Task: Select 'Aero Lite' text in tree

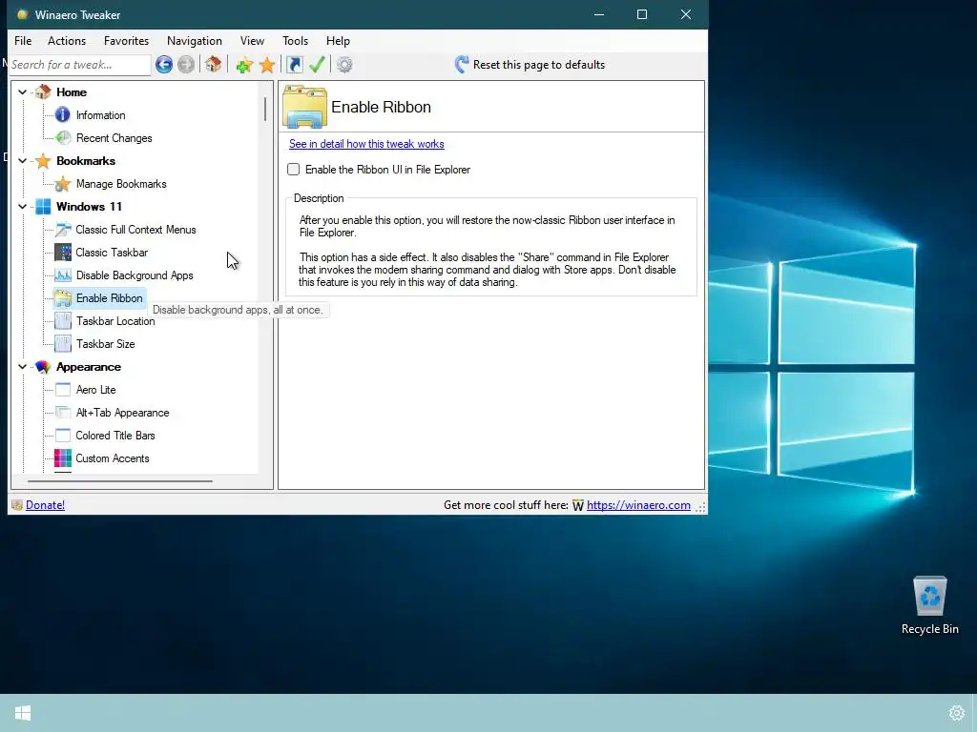Action: (x=96, y=390)
